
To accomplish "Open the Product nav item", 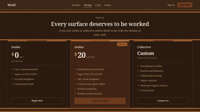I will (x=76, y=5).
